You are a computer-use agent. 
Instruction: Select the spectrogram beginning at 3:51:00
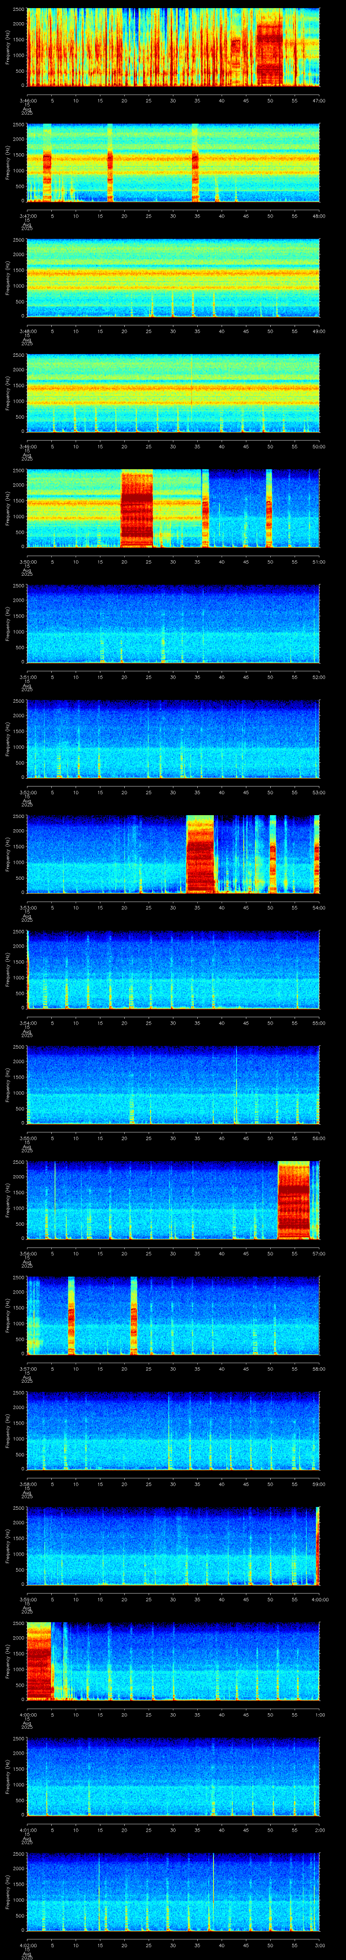click(x=173, y=623)
